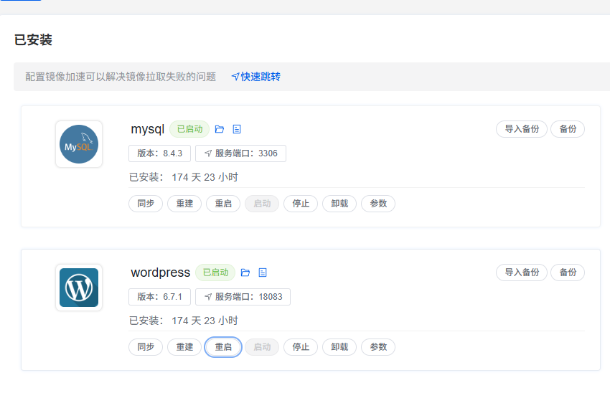
Task: Open wordpress 参数 parameters
Action: point(378,347)
